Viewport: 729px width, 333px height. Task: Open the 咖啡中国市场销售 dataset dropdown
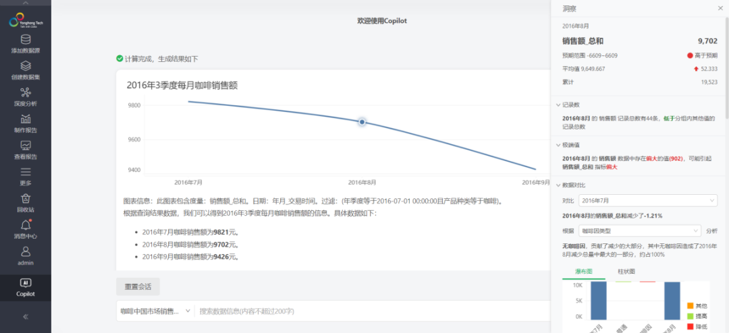point(155,311)
